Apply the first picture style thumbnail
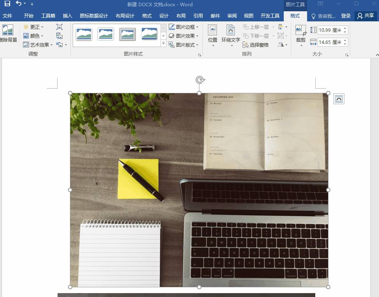 [84, 34]
